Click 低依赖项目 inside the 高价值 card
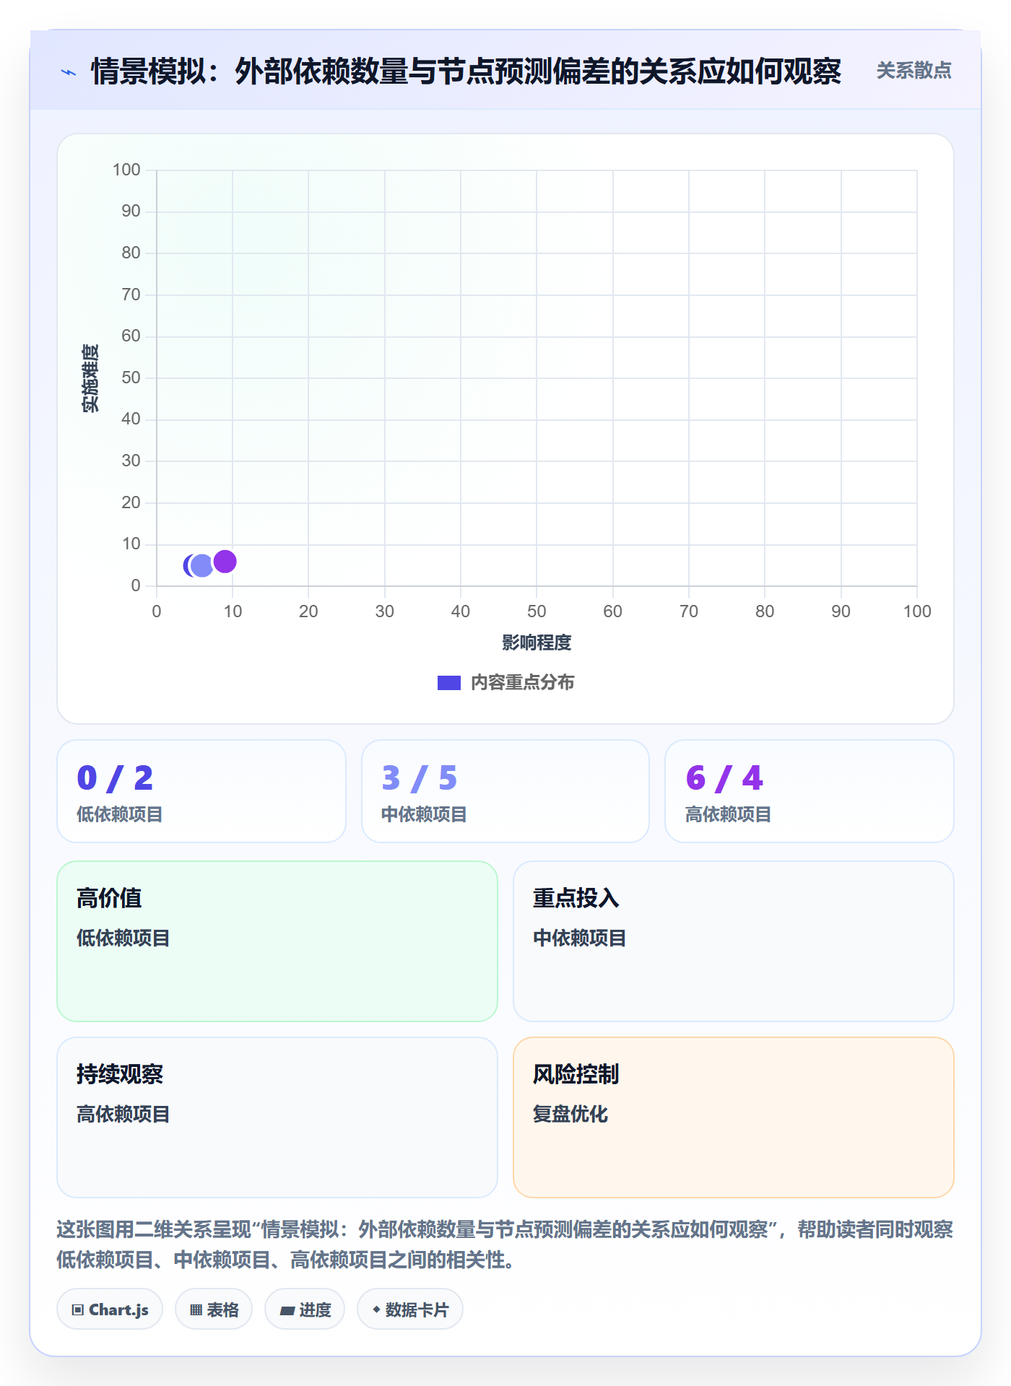Viewport: 1011px width, 1386px height. pos(123,938)
